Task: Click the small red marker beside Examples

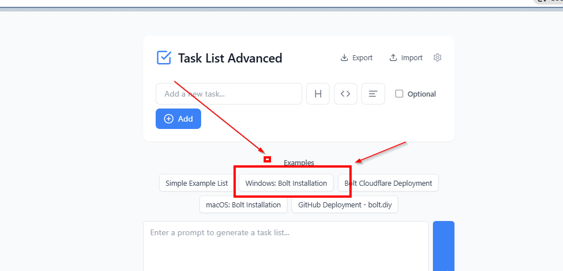Action: [x=267, y=160]
